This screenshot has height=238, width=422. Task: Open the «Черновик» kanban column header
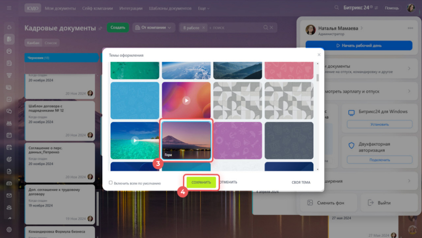pos(62,58)
